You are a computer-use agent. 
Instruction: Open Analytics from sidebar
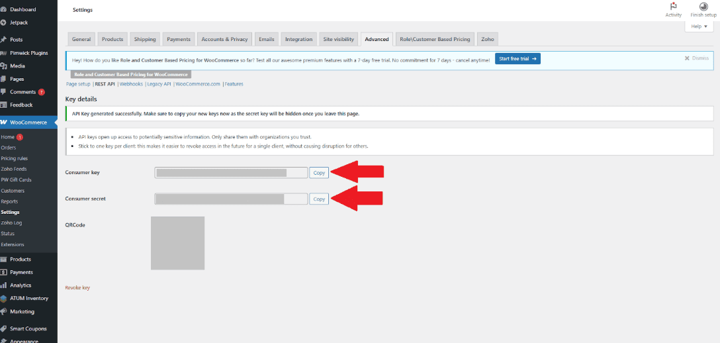tap(21, 285)
